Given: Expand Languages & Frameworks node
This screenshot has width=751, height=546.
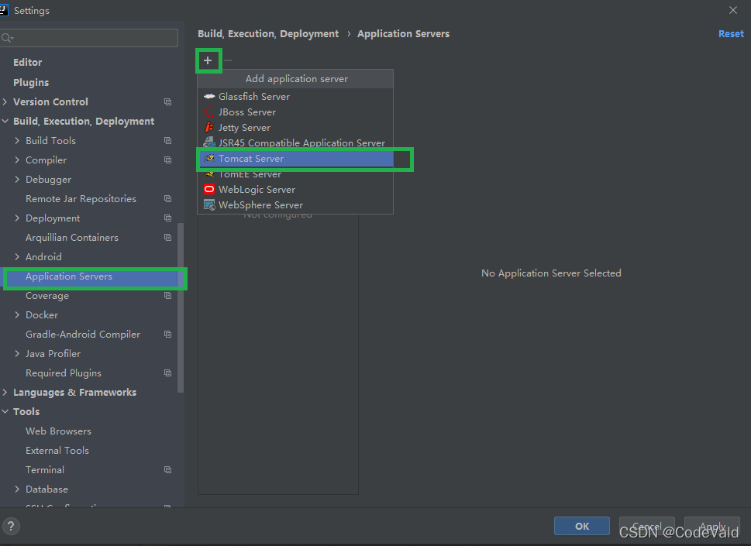Looking at the screenshot, I should point(5,393).
